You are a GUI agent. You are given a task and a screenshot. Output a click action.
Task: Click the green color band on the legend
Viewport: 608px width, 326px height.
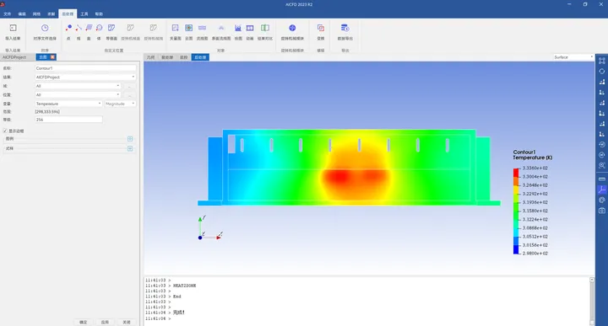tap(516, 211)
